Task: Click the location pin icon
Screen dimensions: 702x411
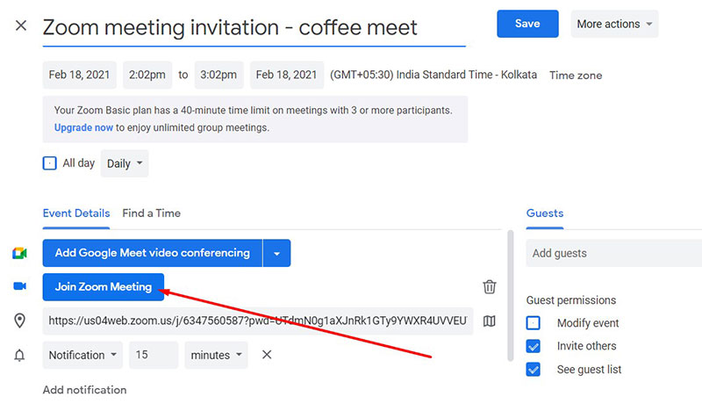Action: [x=19, y=321]
